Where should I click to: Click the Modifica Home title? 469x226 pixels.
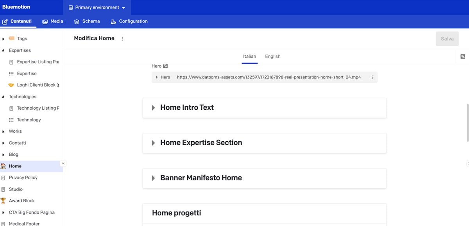(94, 38)
